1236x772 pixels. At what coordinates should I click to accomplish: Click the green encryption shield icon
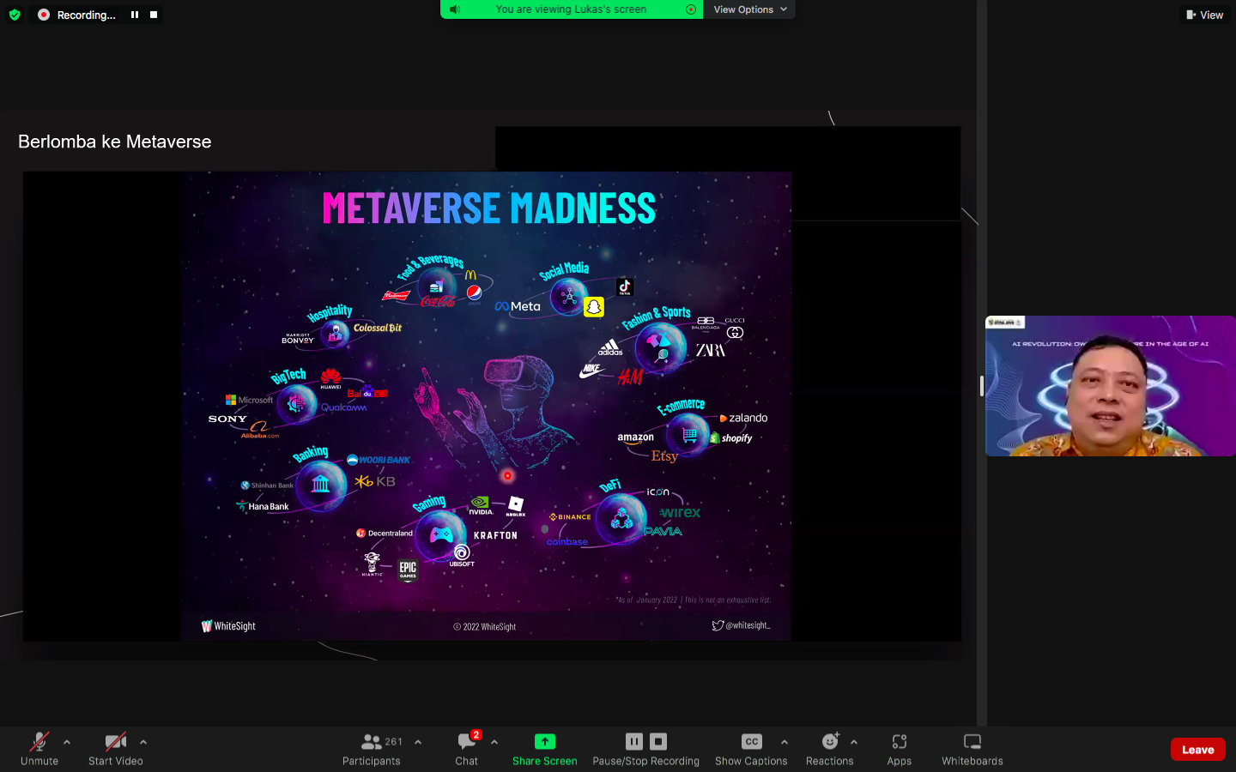point(15,15)
